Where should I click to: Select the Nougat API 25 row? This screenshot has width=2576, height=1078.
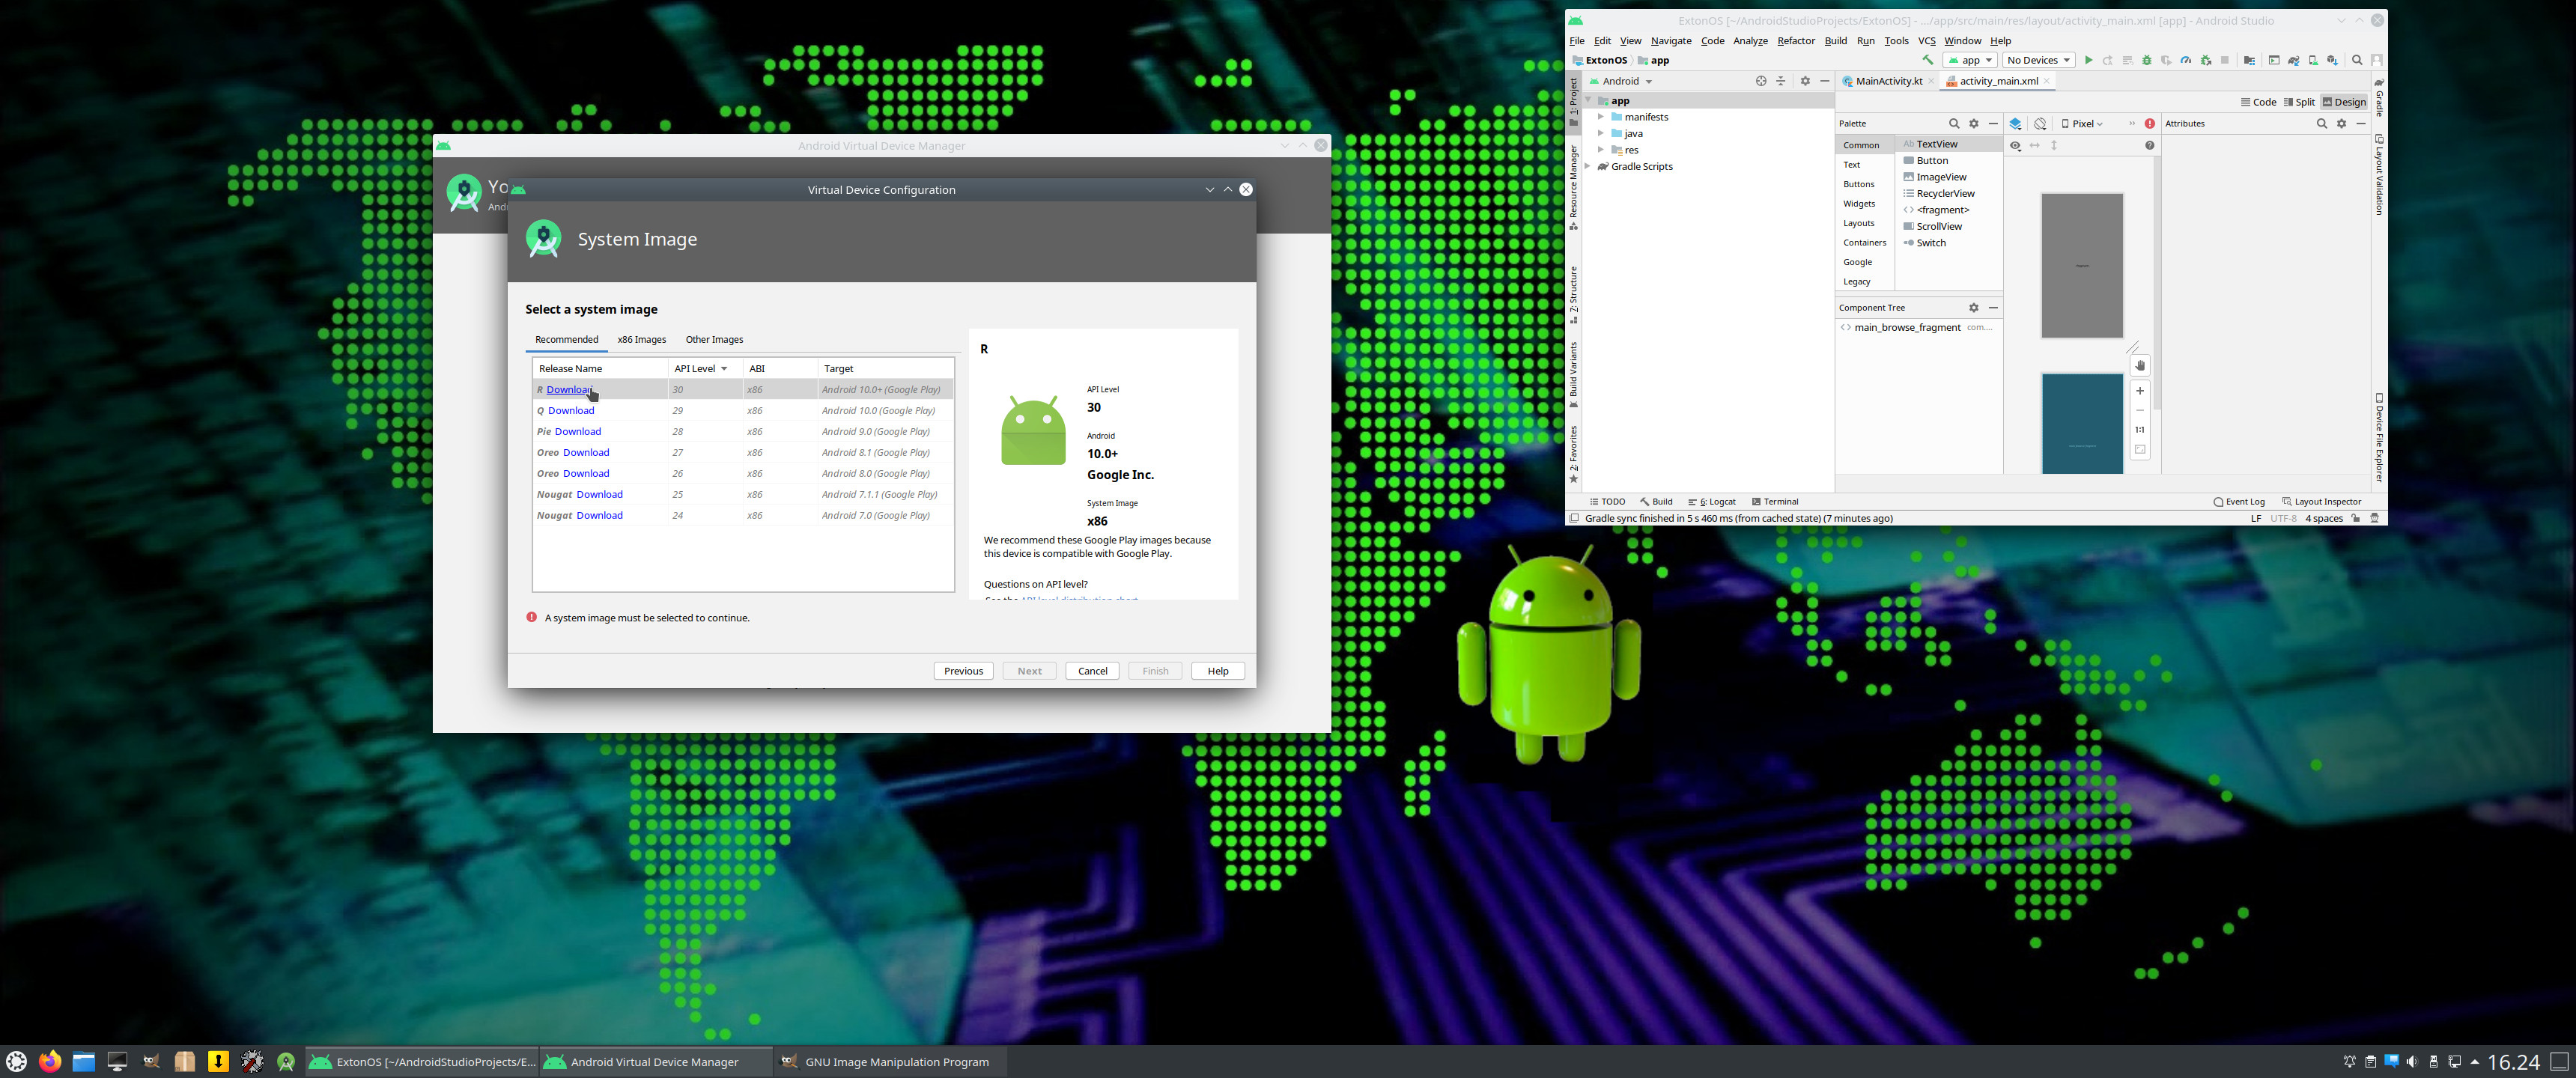click(743, 495)
